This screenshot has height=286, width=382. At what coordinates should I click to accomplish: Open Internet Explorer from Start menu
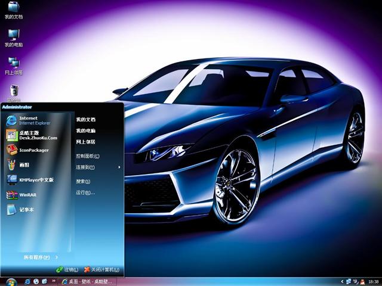[30, 120]
